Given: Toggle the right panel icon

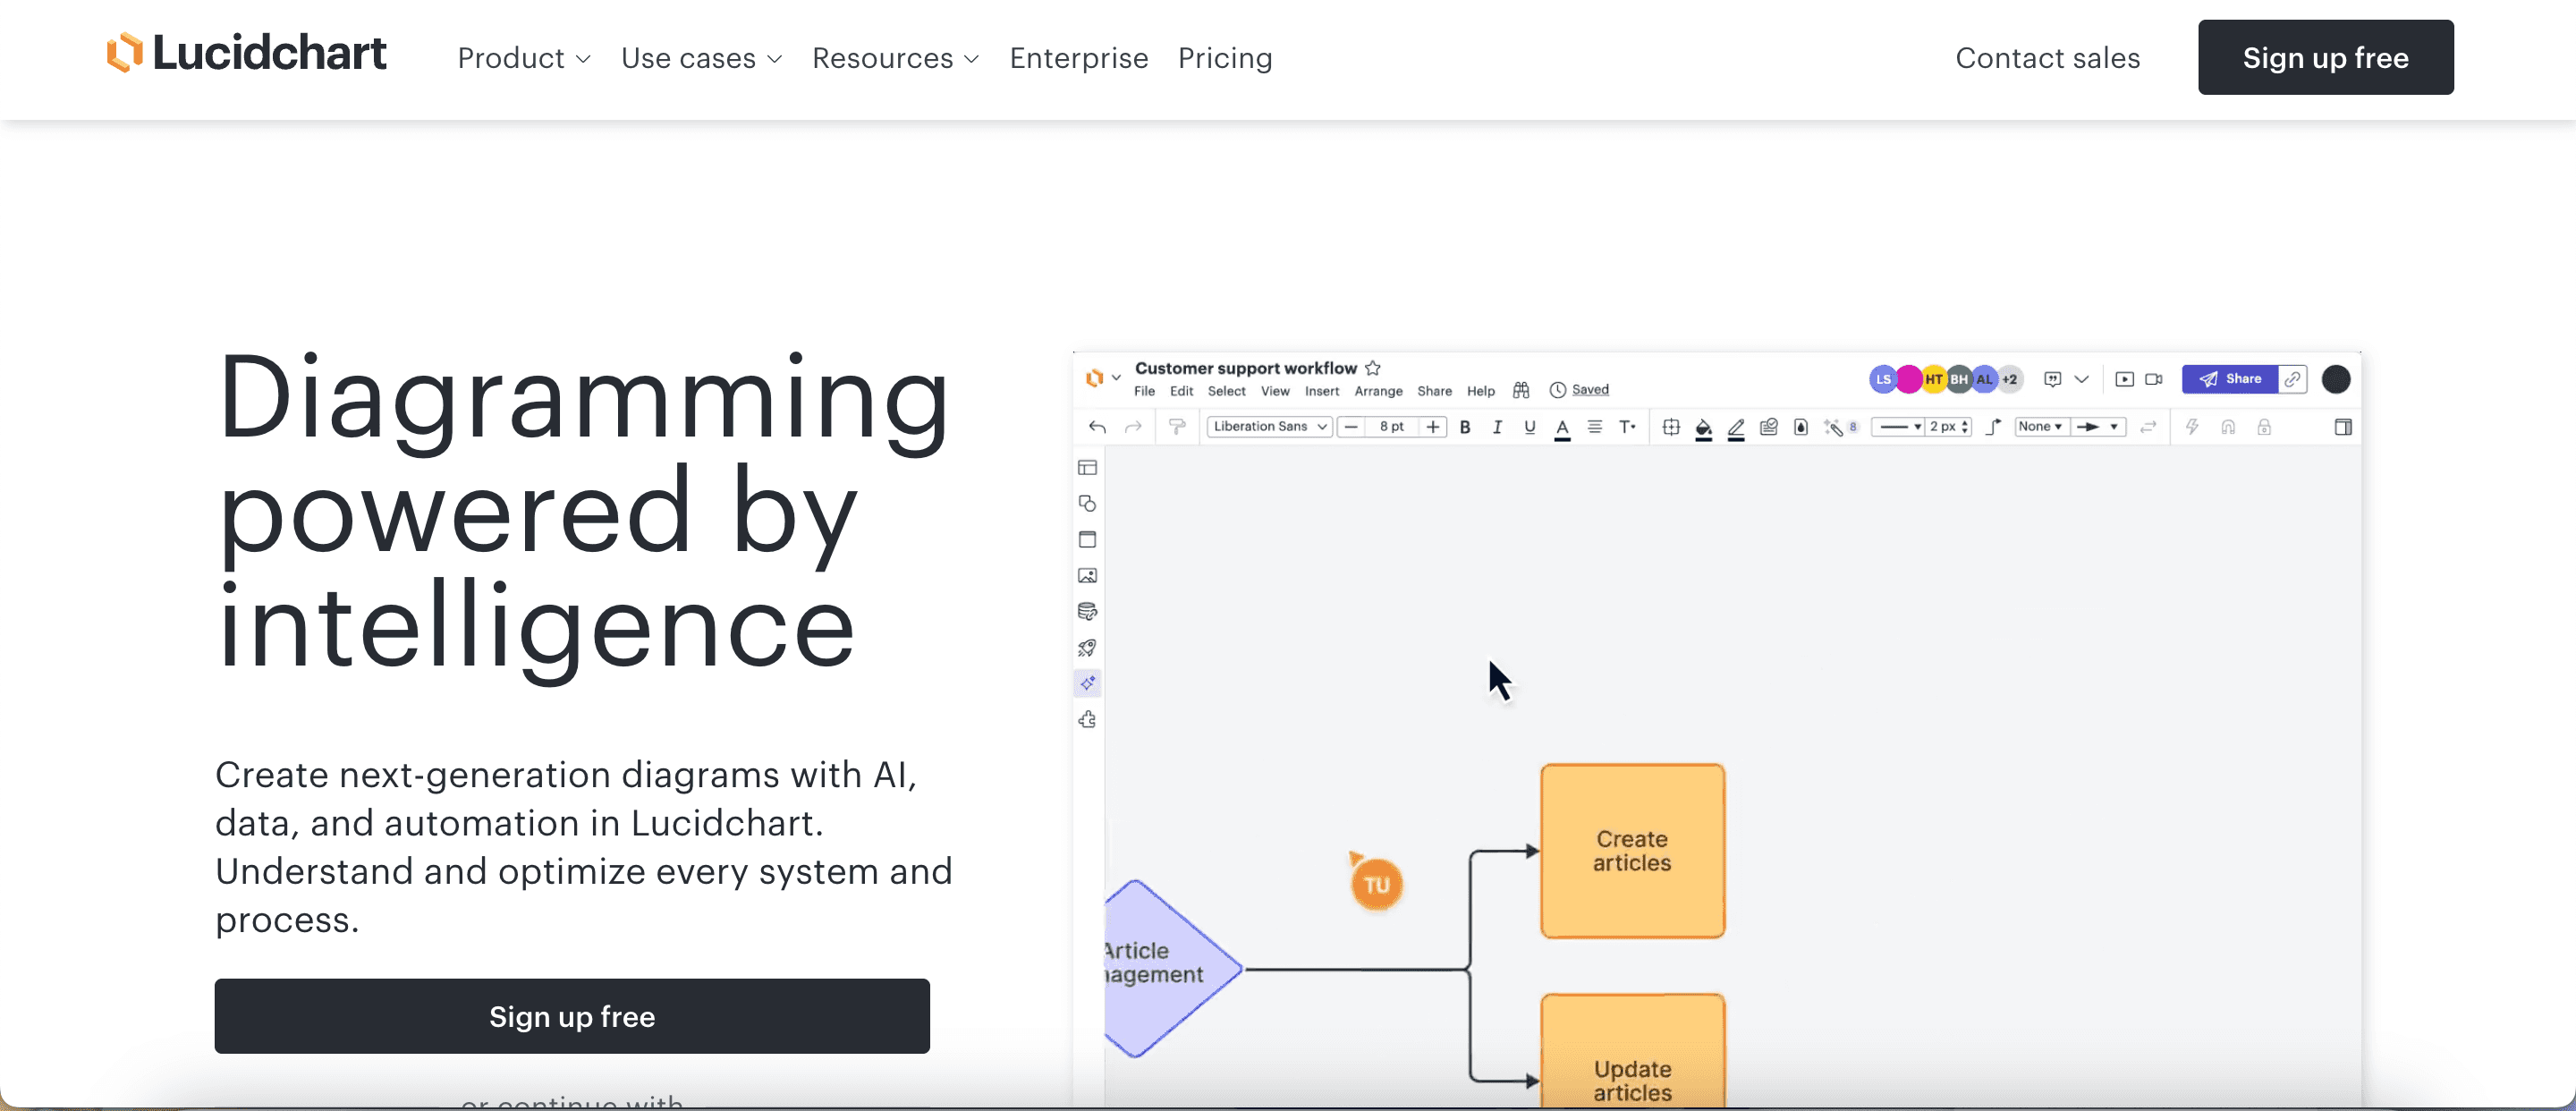Looking at the screenshot, I should [2343, 427].
